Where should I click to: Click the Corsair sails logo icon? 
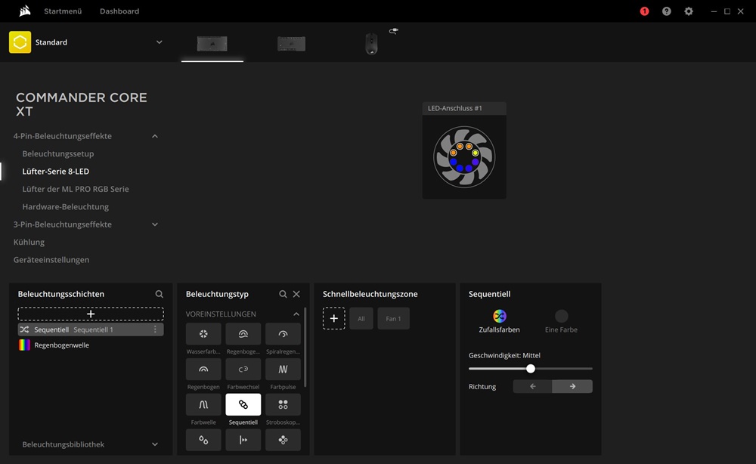click(x=25, y=11)
